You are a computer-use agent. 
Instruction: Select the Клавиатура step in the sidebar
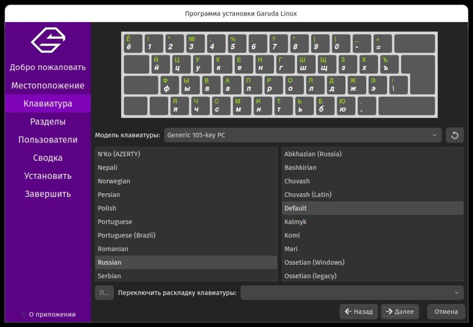click(x=48, y=104)
